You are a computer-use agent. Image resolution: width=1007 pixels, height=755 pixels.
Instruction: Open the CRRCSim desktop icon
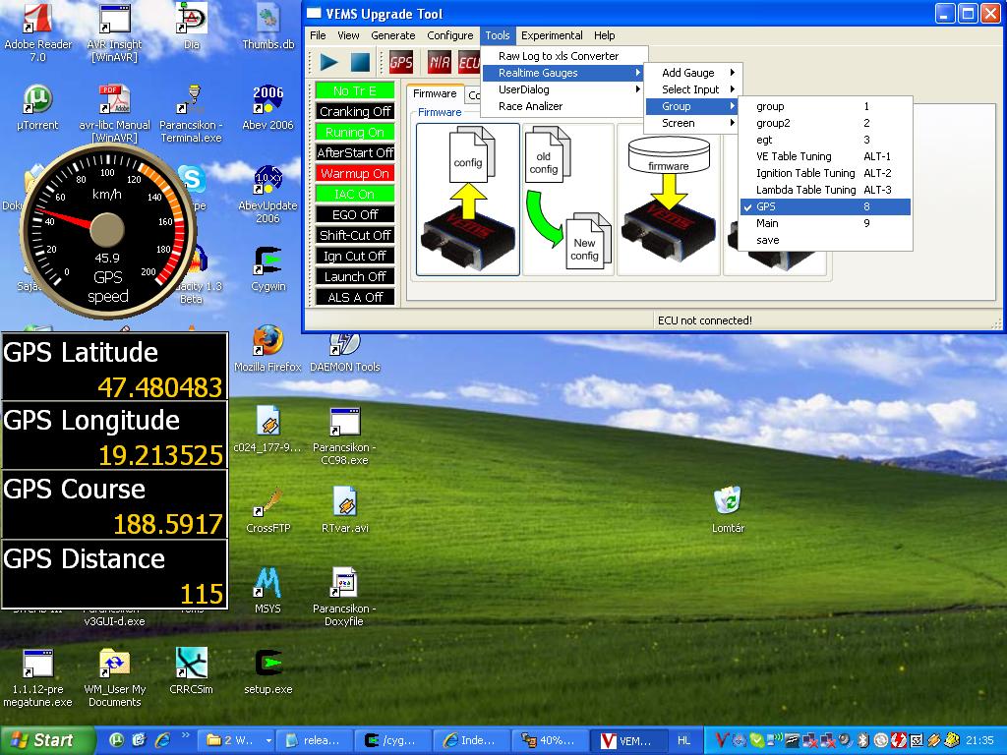coord(191,671)
